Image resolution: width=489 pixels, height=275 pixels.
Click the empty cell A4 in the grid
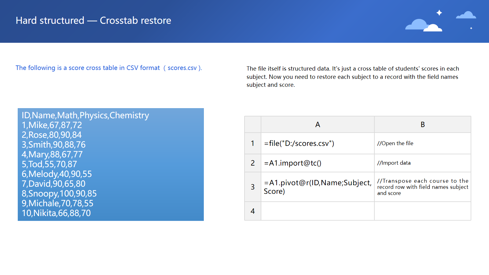point(318,211)
